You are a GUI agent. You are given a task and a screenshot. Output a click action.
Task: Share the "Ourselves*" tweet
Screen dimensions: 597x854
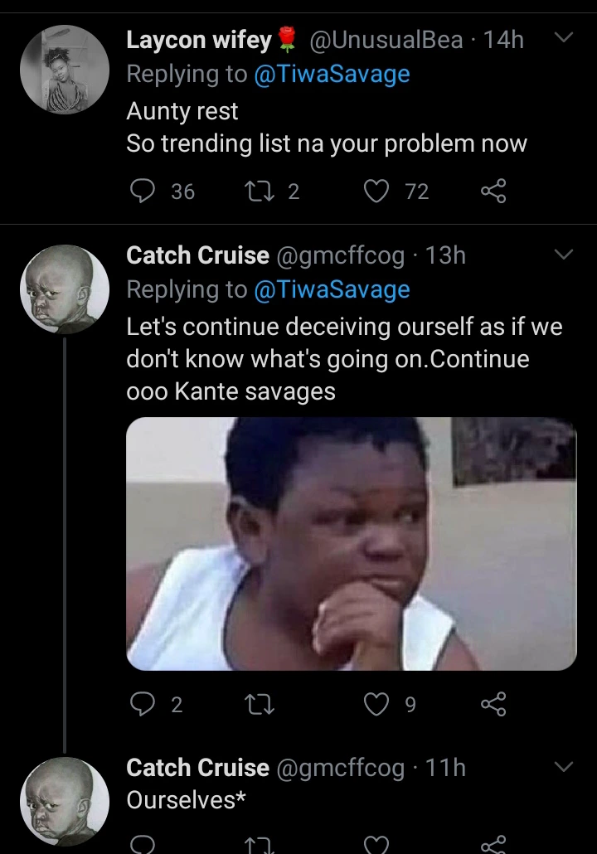click(493, 844)
